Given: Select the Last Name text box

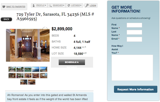Looking at the screenshot, I should [x=134, y=32].
